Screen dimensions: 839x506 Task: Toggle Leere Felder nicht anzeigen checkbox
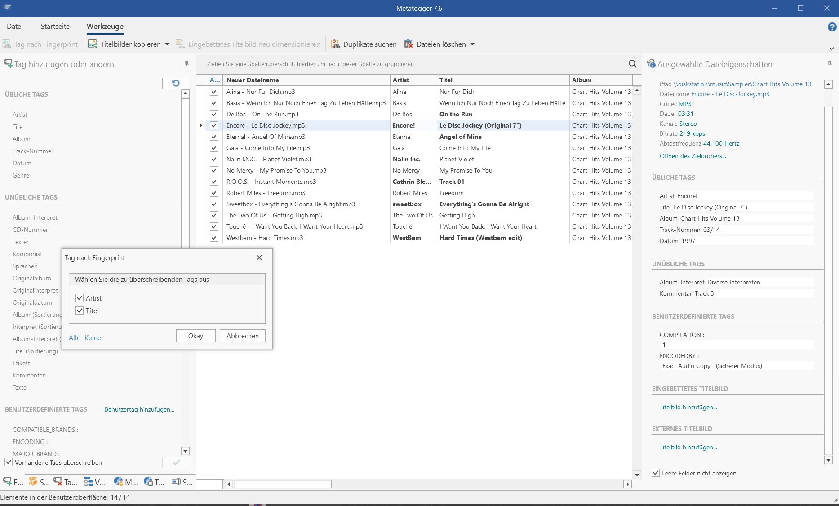coord(656,473)
